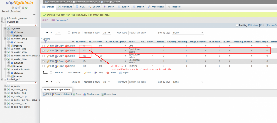Switch to the Structure tab

pos(65,7)
